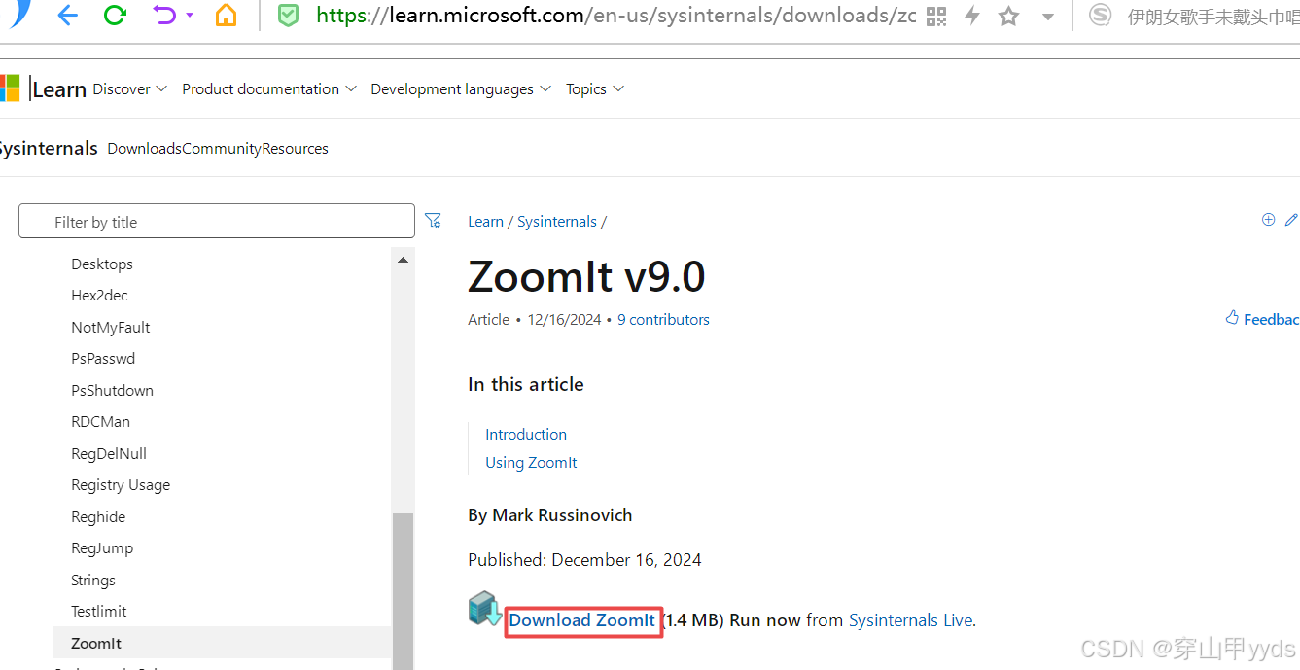
Task: Click the edit pencil icon
Action: click(1291, 220)
